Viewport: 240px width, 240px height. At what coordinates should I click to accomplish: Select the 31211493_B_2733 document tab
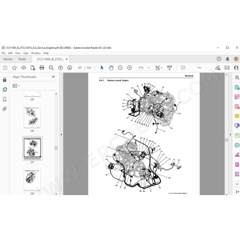[50, 59]
